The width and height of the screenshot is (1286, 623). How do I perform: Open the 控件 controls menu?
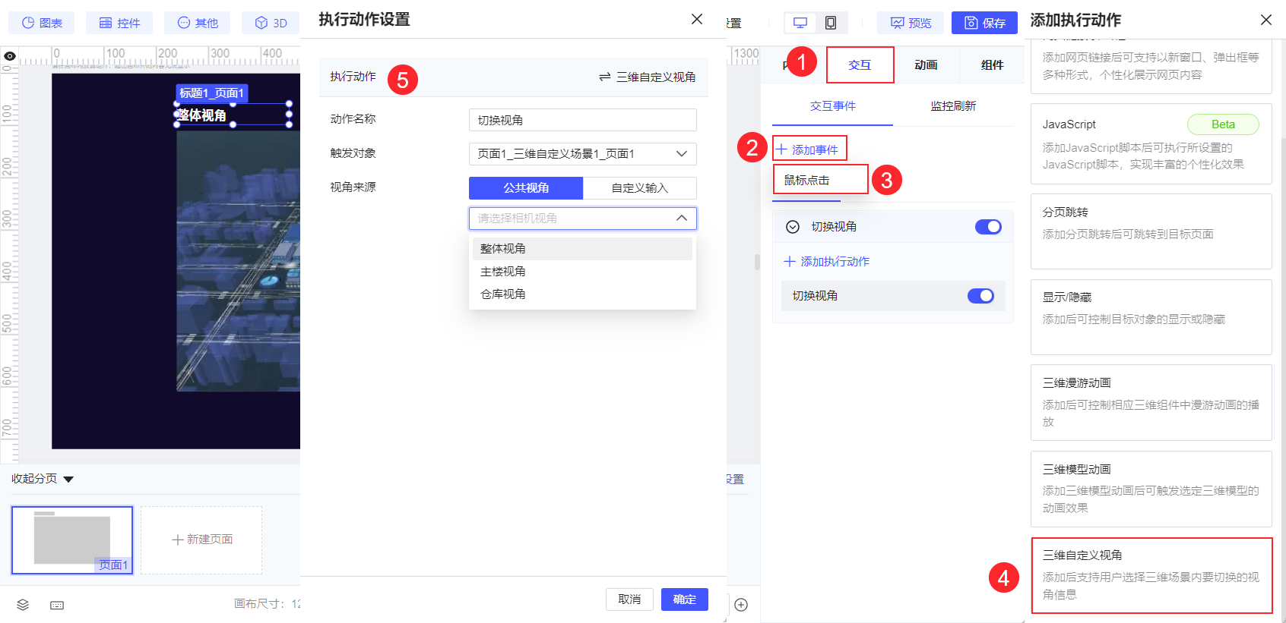tap(119, 23)
